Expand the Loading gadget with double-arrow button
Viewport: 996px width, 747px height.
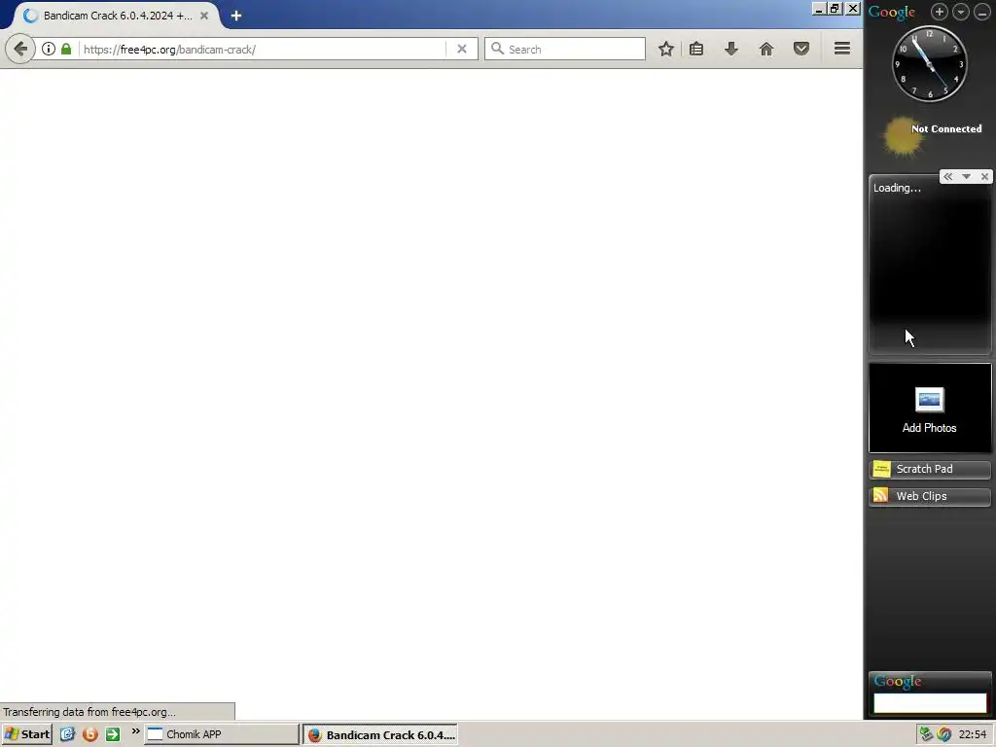[x=947, y=177]
